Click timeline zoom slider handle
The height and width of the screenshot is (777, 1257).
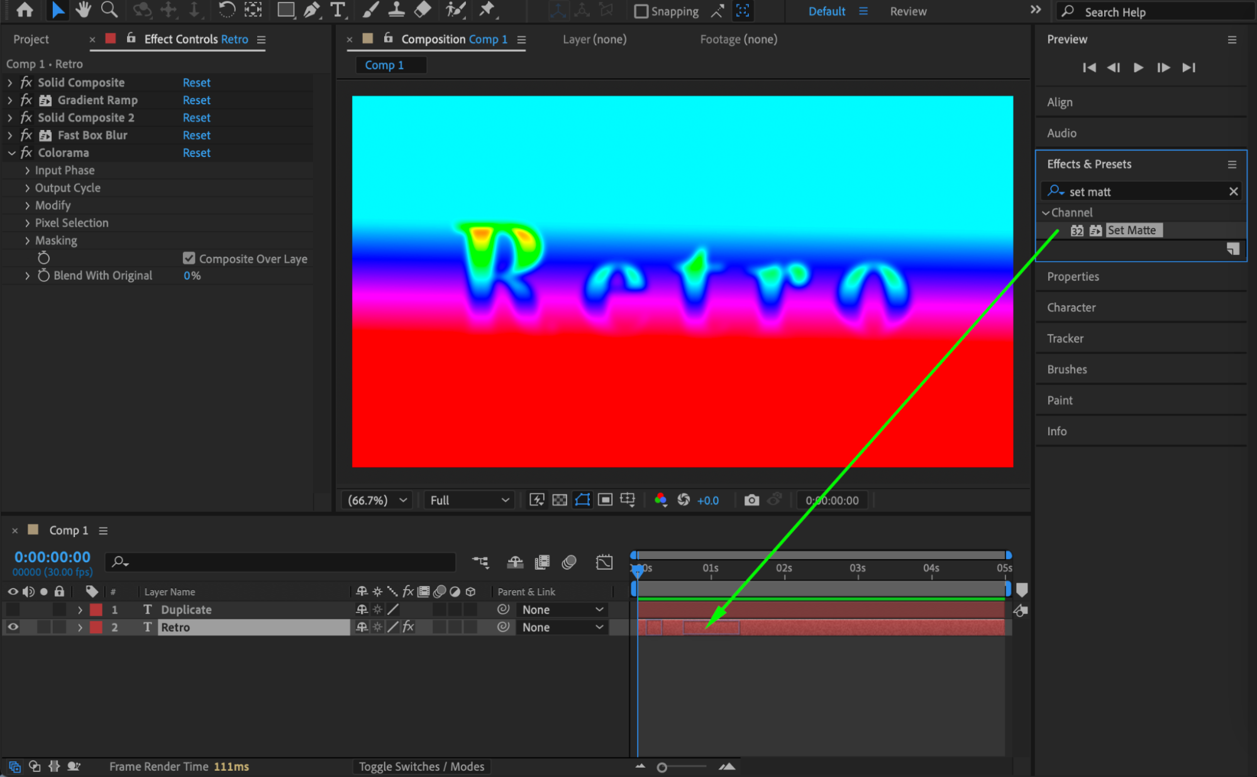point(662,767)
